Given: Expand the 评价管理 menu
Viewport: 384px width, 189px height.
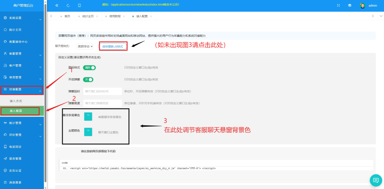Looking at the screenshot, I should click(x=40, y=136).
